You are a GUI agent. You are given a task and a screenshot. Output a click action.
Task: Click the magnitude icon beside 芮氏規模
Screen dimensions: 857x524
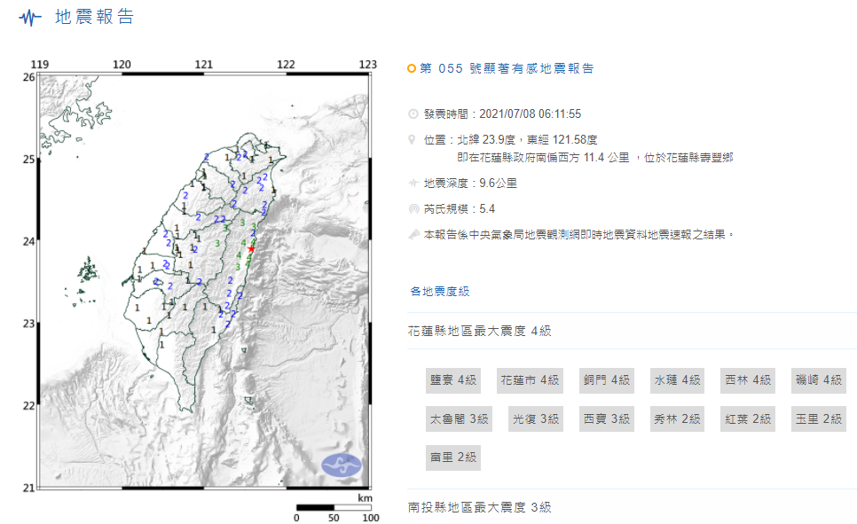point(413,208)
